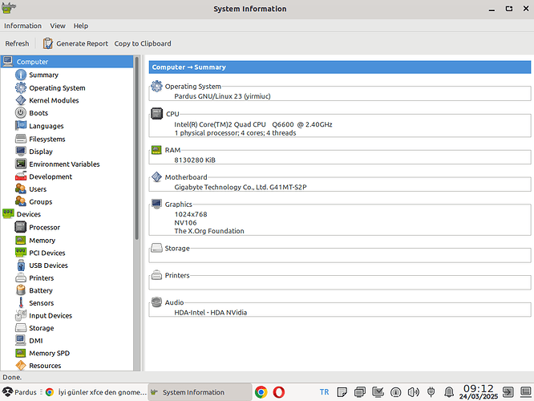Viewport: 534px width, 401px height.
Task: Click the Refresh toolbar button
Action: (x=17, y=43)
